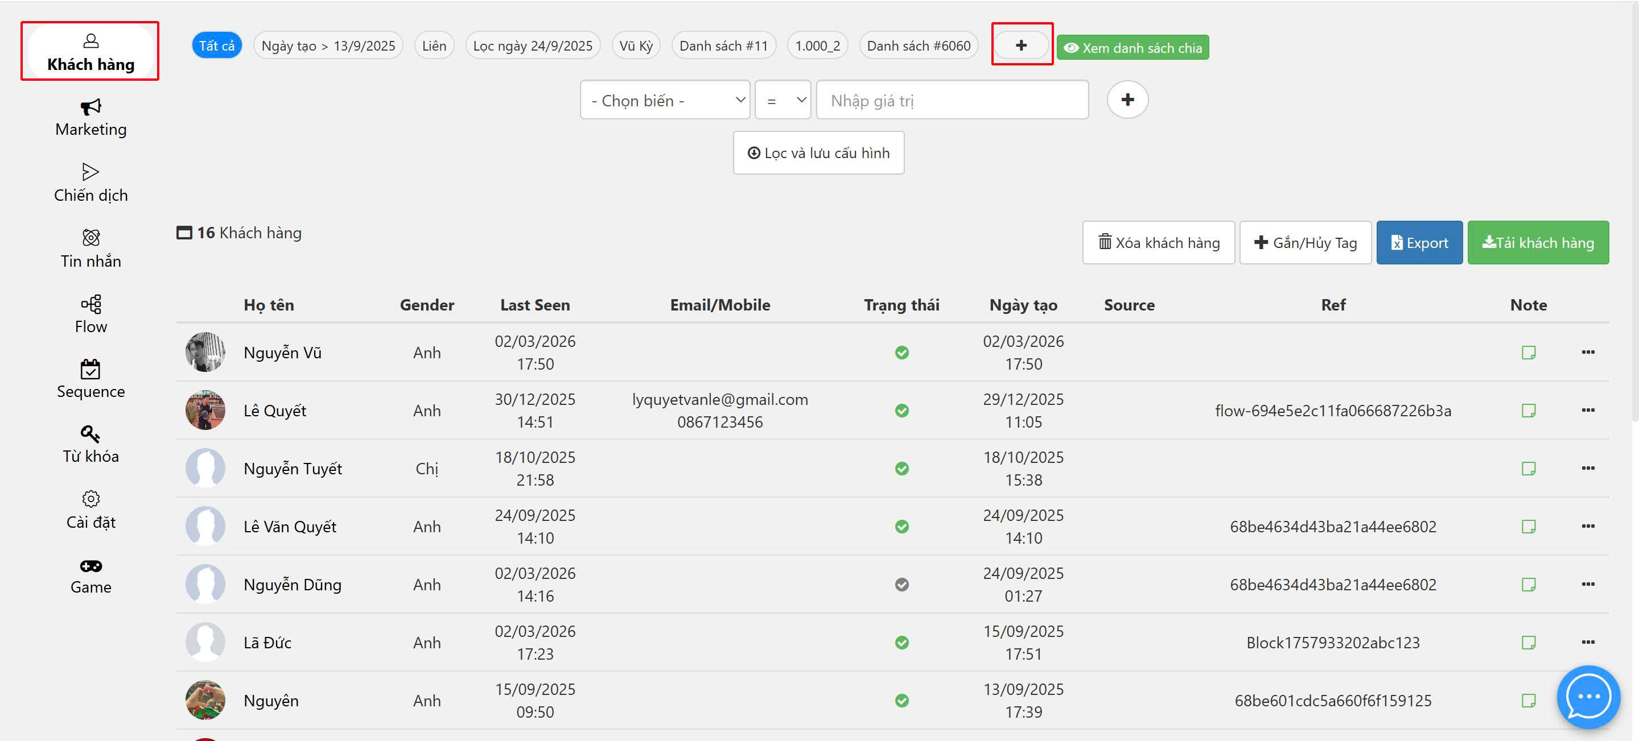Open the Từ khóa keywords section
Viewport: 1639px width, 741px height.
point(90,445)
